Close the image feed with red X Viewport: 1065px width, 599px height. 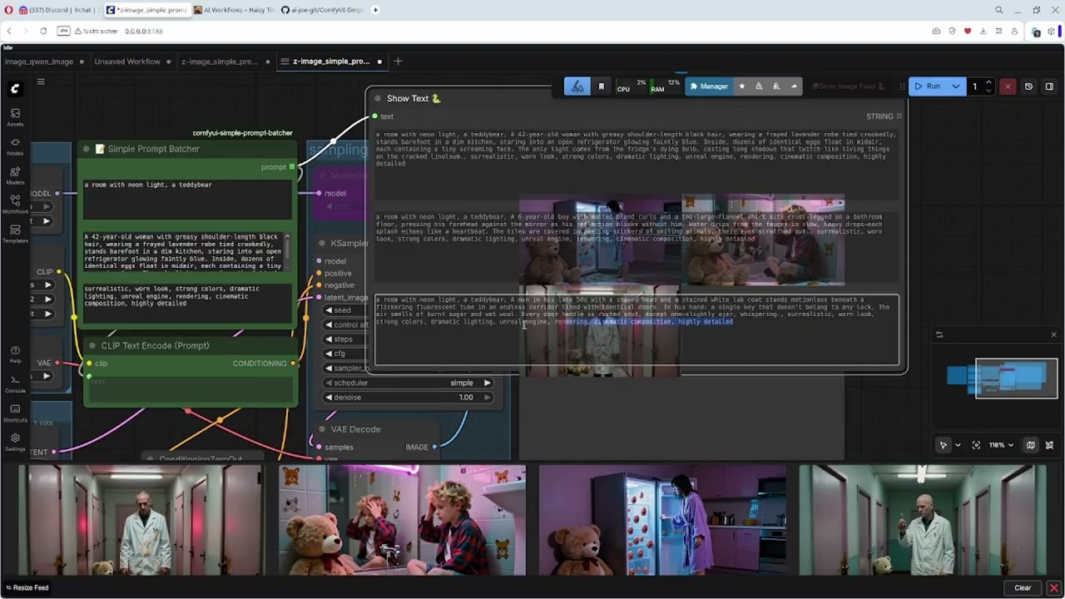pos(1053,588)
